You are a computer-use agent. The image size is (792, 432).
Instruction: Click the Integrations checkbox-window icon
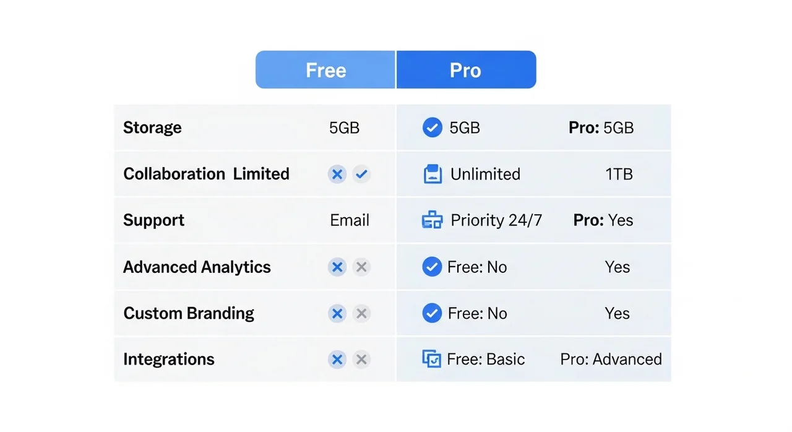coord(431,359)
